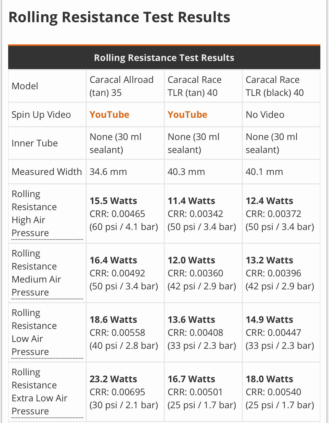Click the Rolling Resistance Low Air Pressure label
This screenshot has width=329, height=423.
tap(34, 332)
